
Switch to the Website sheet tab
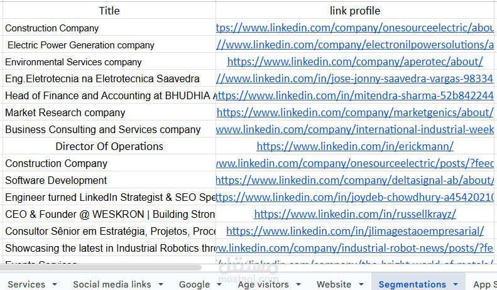(334, 284)
